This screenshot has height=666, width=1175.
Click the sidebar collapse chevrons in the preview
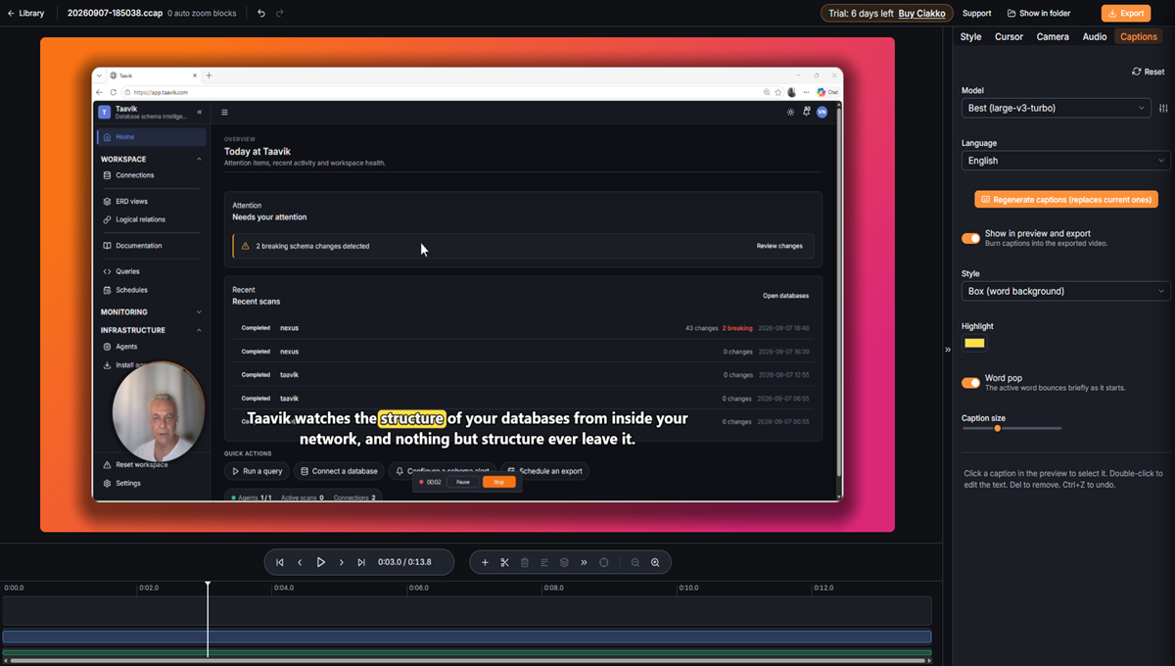(x=200, y=113)
